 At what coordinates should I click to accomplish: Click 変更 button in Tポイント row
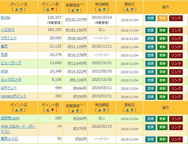click(150, 39)
